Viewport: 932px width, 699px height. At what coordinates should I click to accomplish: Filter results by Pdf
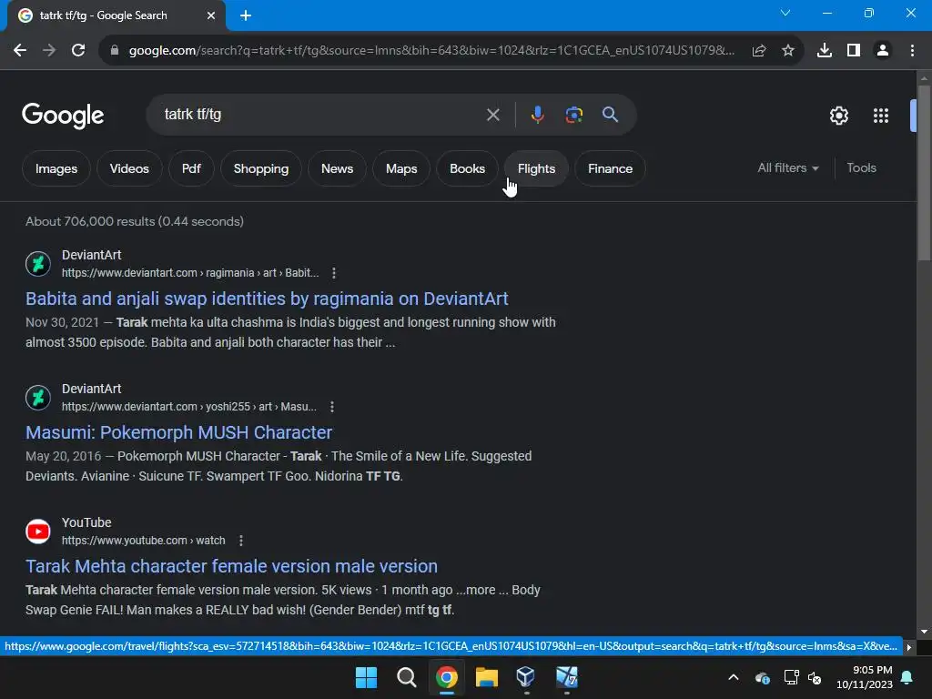[191, 168]
